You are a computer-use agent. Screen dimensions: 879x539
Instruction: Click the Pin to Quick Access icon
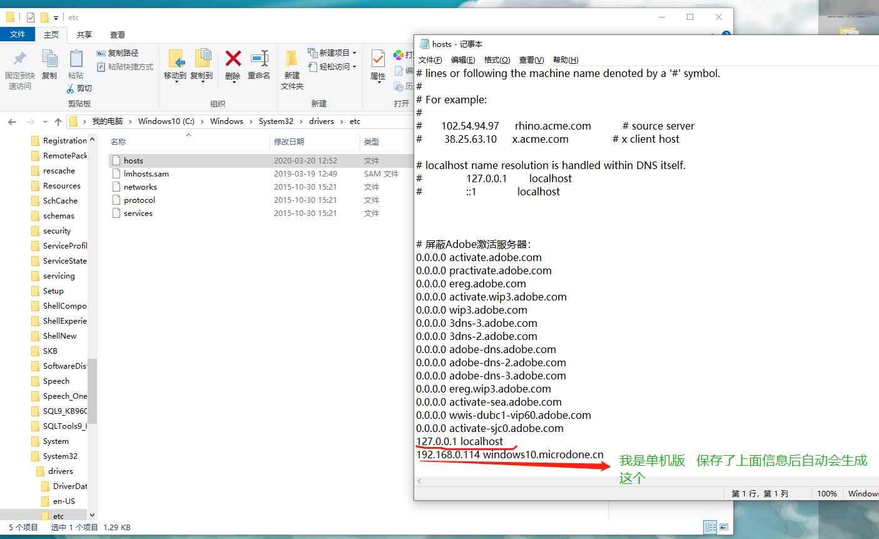pyautogui.click(x=20, y=58)
